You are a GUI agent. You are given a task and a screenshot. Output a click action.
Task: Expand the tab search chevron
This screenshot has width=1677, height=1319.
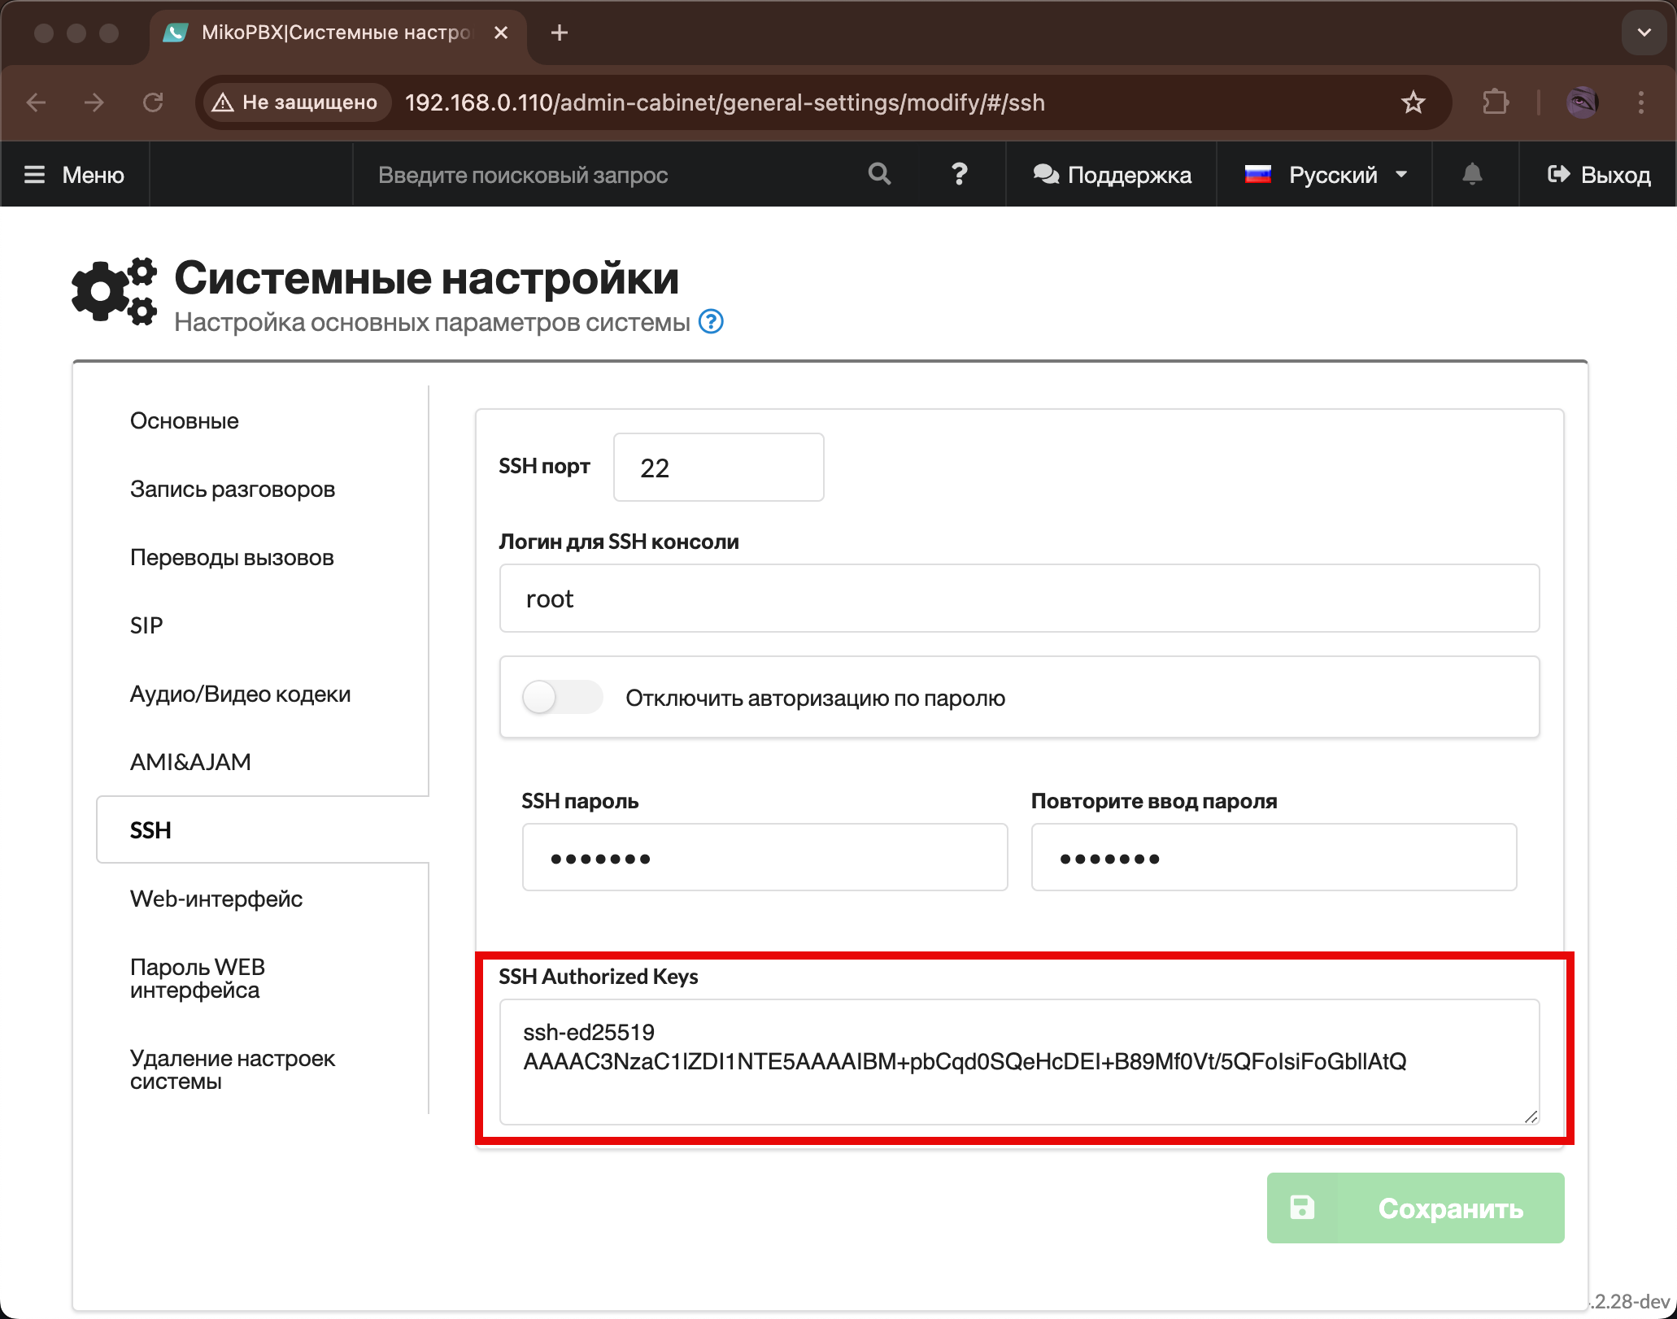point(1644,33)
